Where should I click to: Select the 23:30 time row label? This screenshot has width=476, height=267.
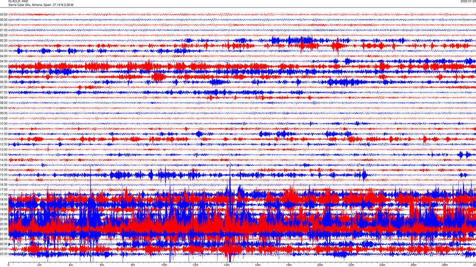tap(3, 254)
